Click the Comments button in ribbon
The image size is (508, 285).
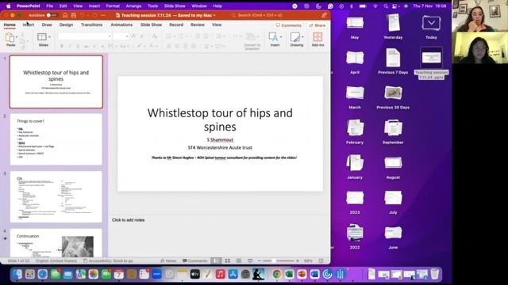tap(288, 25)
